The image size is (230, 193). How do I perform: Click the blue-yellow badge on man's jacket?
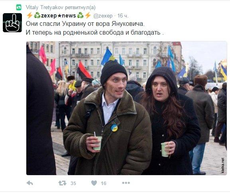pos(114,128)
